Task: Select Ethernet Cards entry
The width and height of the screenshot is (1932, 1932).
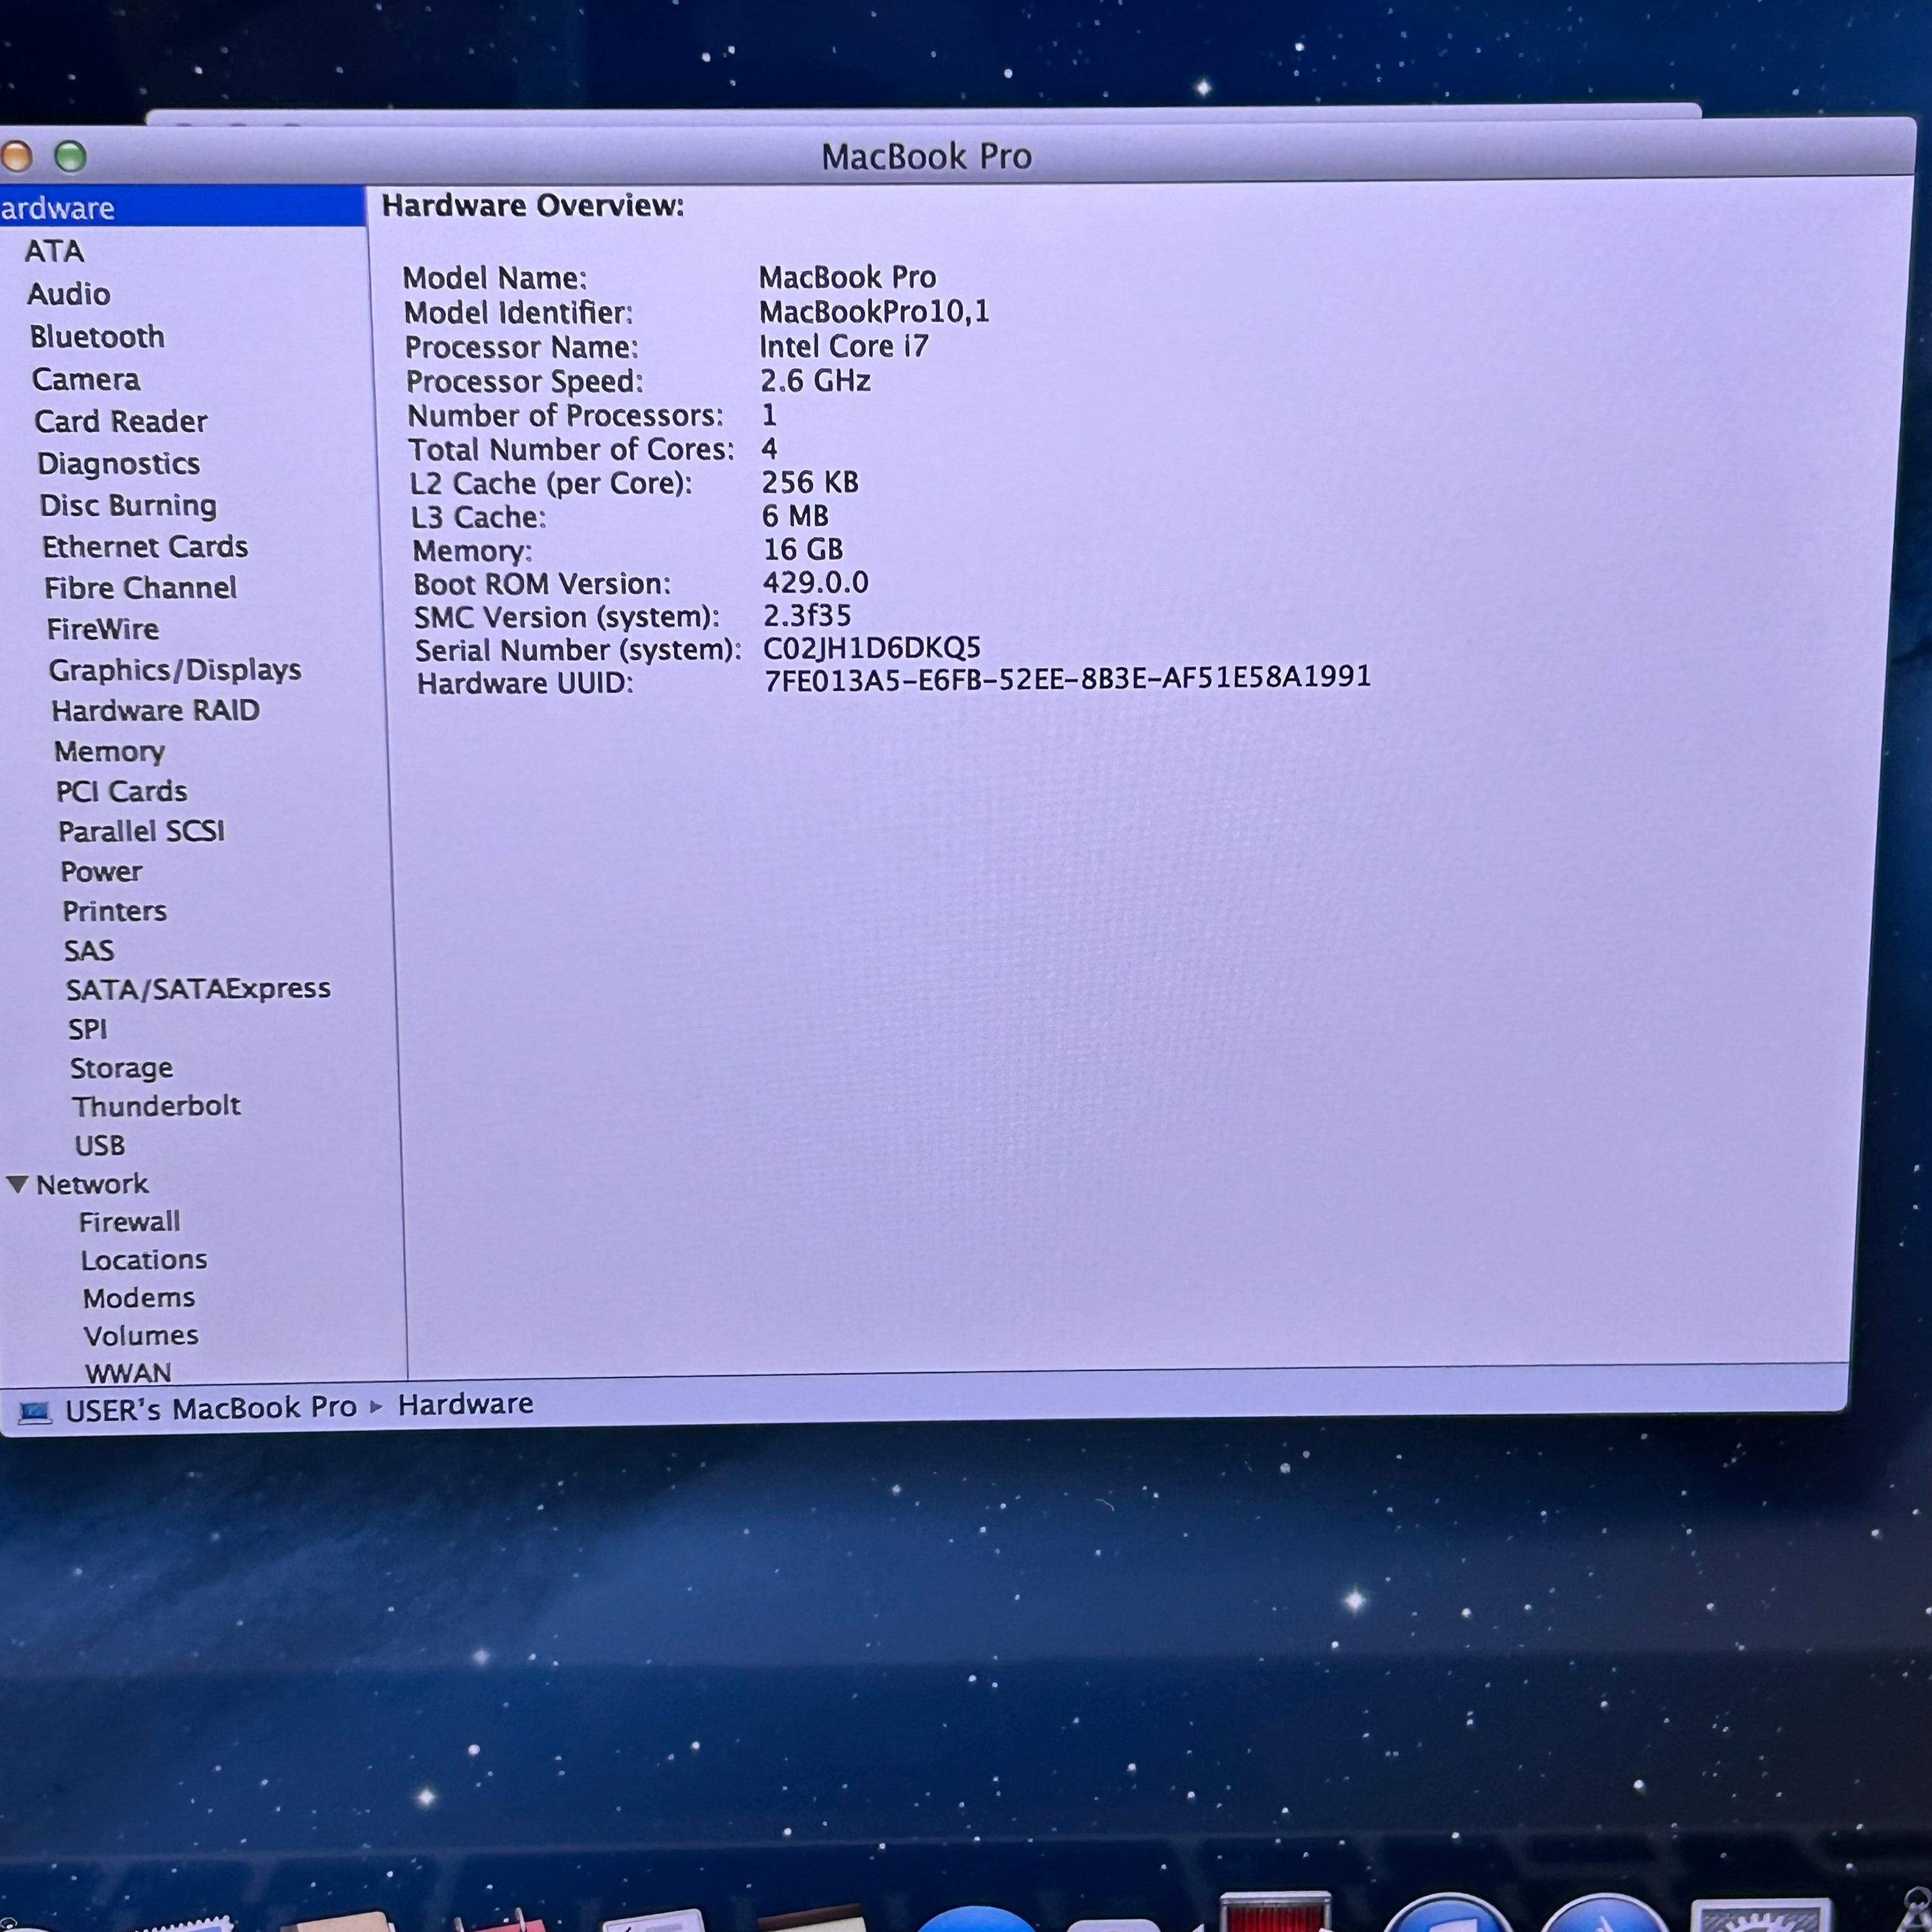Action: [144, 547]
